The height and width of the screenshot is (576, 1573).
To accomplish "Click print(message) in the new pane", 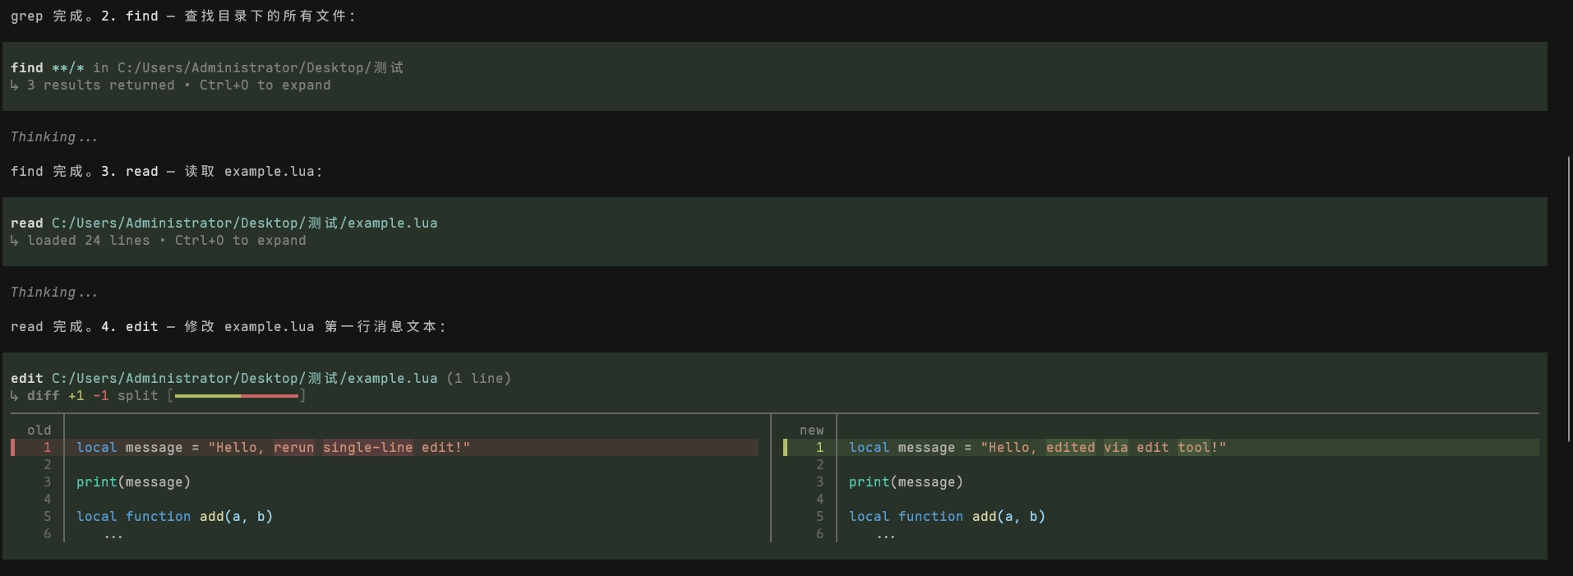I will pos(906,482).
